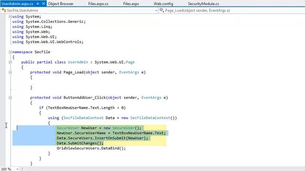Click the class icon beside SecFile.UserAdmin

pyautogui.click(x=4, y=10)
